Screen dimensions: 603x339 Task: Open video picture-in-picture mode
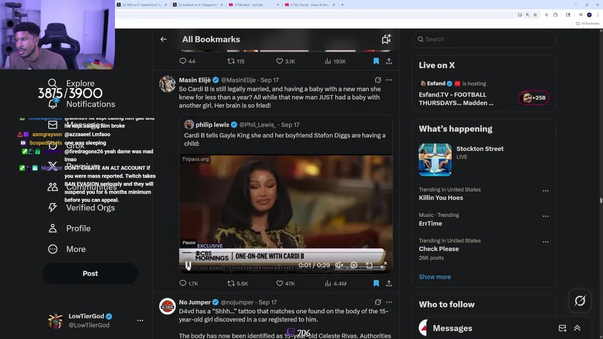pos(369,266)
